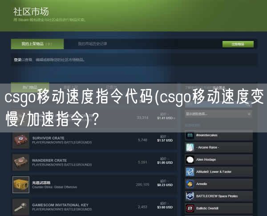Open the Gamescom Invitational Key listing
Image resolution: width=267 pixels, height=216 pixels.
pyautogui.click(x=94, y=207)
